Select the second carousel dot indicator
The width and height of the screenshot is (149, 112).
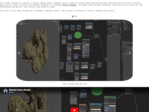(76, 16)
